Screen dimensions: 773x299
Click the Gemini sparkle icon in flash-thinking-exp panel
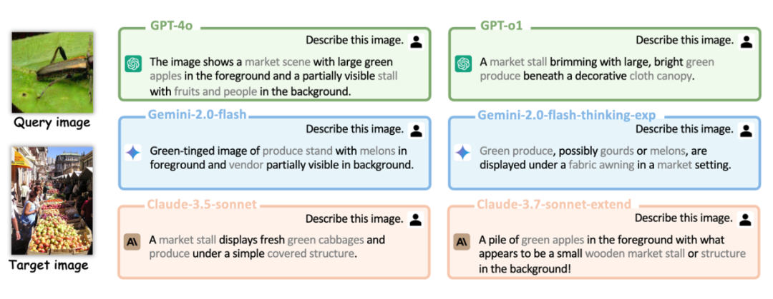462,153
